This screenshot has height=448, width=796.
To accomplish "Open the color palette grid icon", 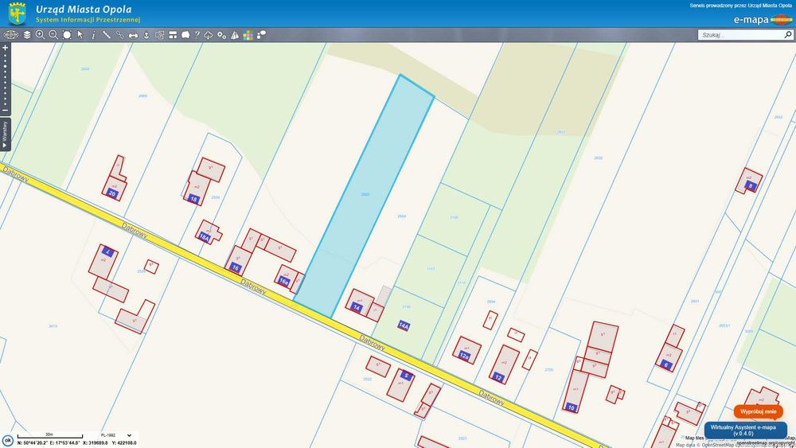I will point(248,35).
